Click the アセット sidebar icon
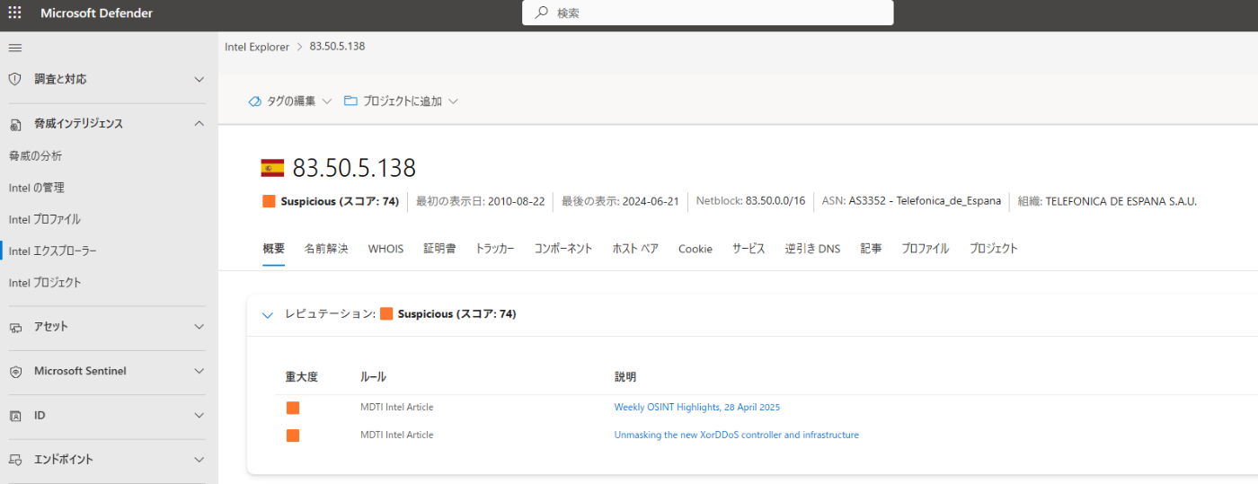Viewport: 1258px width, 484px height. [x=14, y=327]
